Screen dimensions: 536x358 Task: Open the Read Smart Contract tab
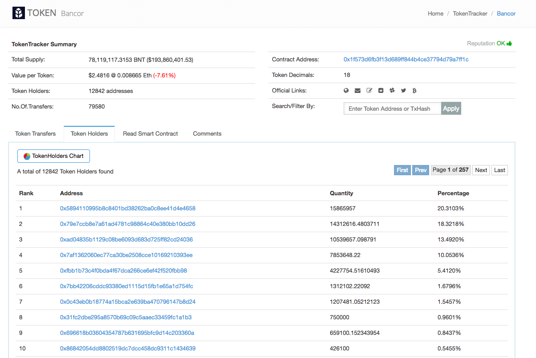pos(150,133)
